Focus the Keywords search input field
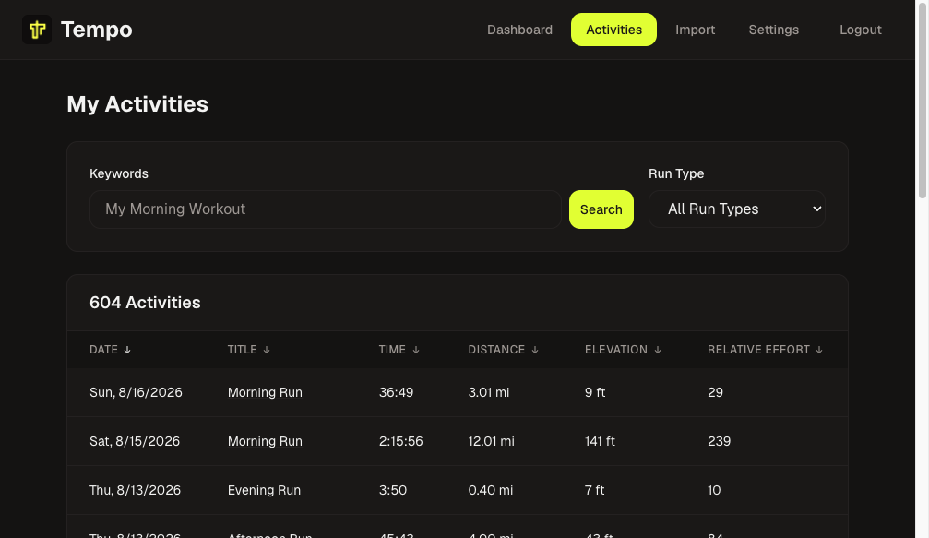Screen dimensions: 929x538 (326, 209)
